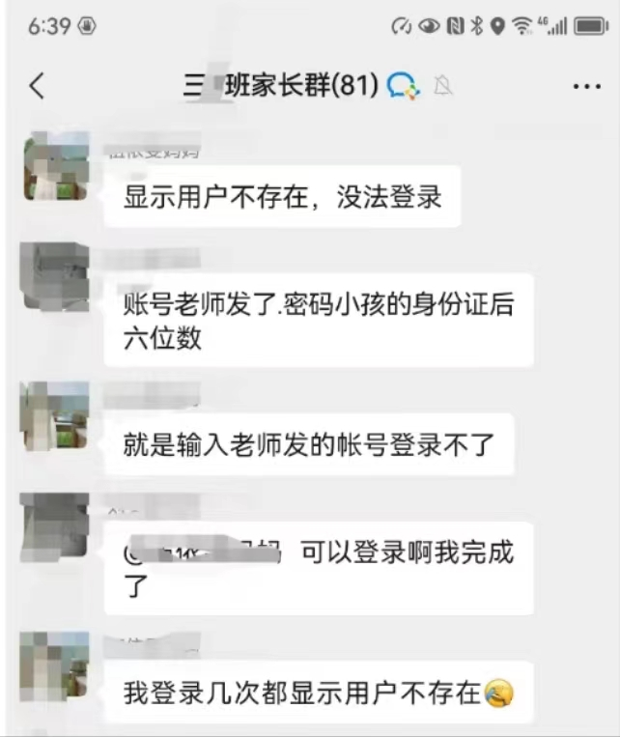
Task: Tap the Wi-Fi icon in status bar
Action: 522,26
